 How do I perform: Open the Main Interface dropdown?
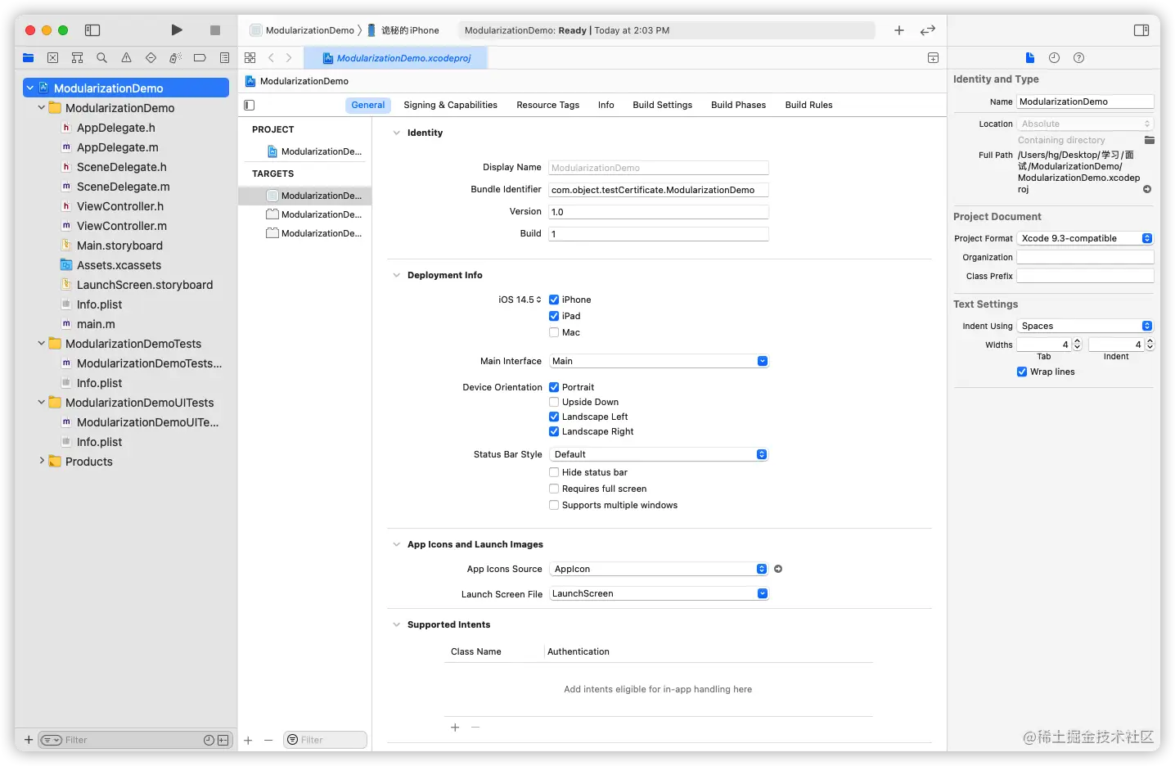659,361
